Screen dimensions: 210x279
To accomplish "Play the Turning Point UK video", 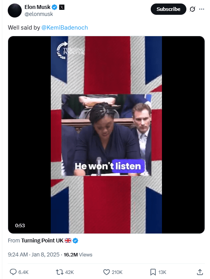I will (106, 135).
